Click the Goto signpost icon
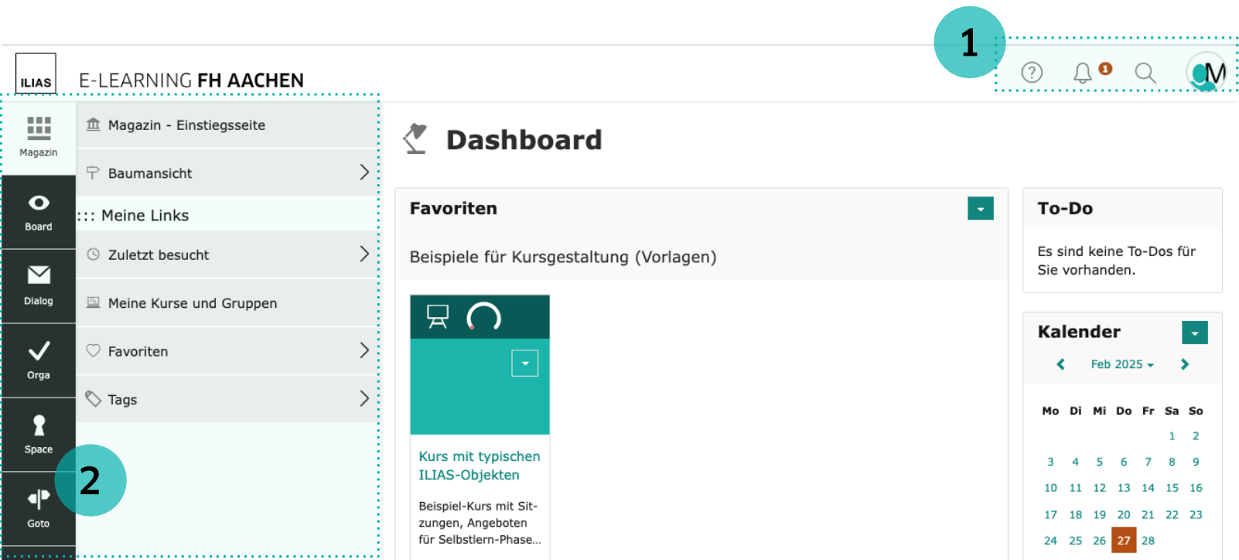Image resolution: width=1239 pixels, height=560 pixels. tap(39, 508)
